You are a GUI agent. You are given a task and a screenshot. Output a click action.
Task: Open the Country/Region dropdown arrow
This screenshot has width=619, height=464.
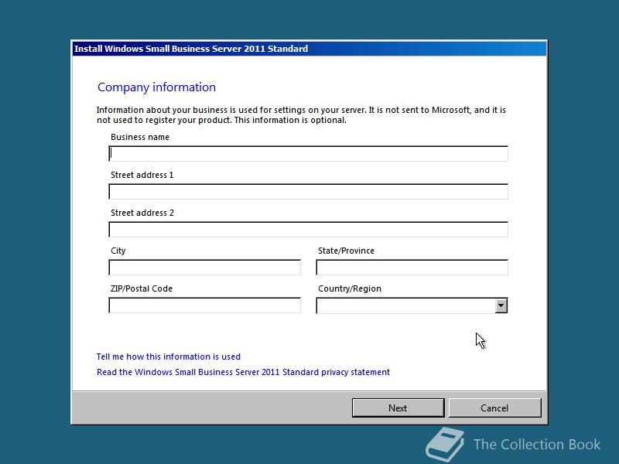coord(501,305)
